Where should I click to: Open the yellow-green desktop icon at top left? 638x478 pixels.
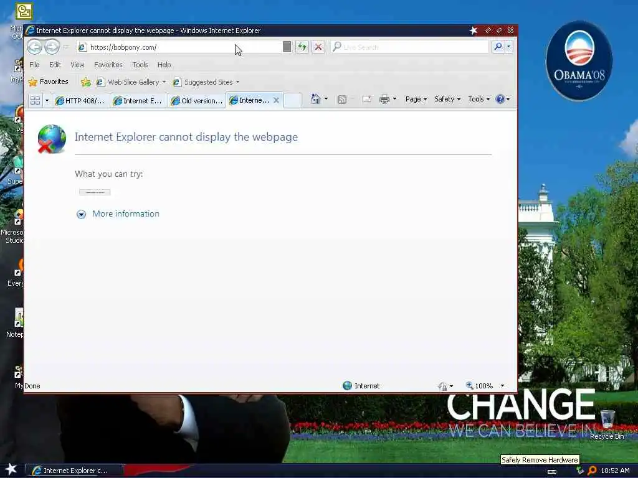click(x=24, y=11)
